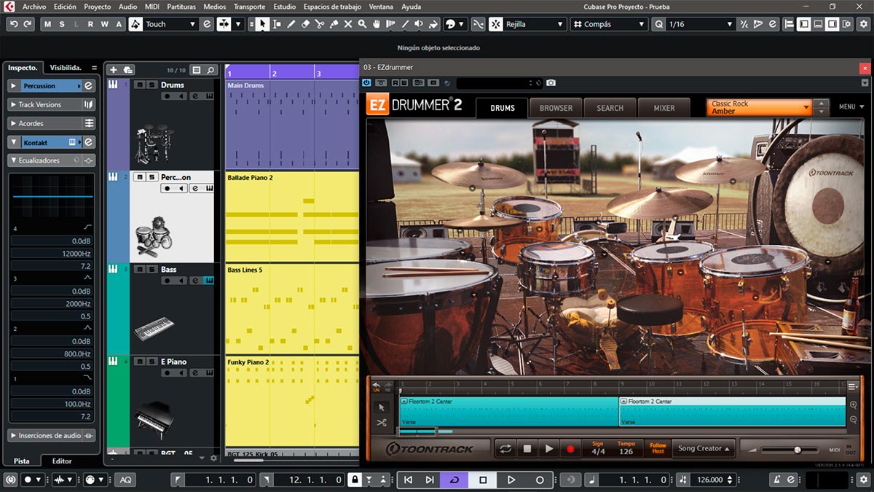Toggle global Mute M button in toolbar
The image size is (874, 492).
[x=48, y=24]
